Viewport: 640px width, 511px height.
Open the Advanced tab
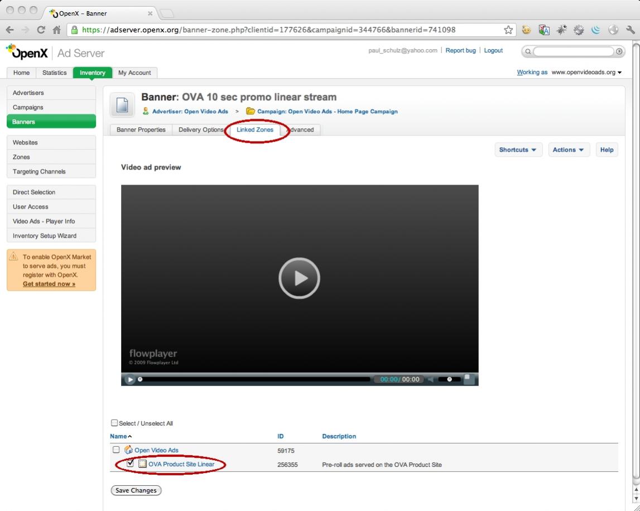(300, 130)
